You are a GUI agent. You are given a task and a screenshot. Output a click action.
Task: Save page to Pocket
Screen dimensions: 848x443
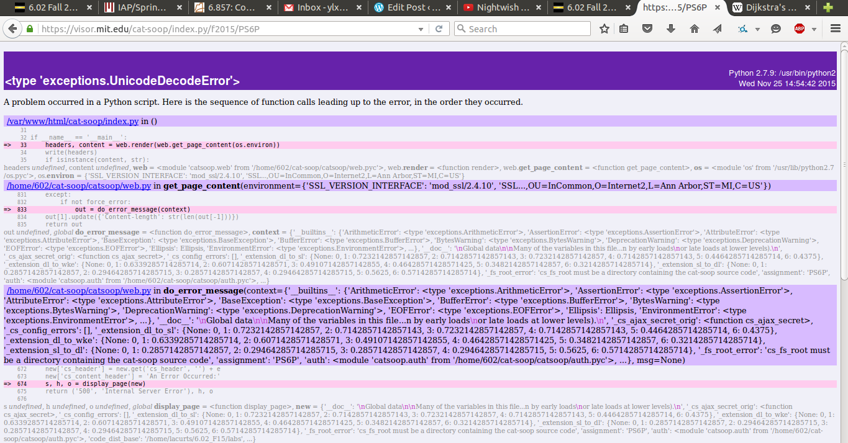click(647, 29)
